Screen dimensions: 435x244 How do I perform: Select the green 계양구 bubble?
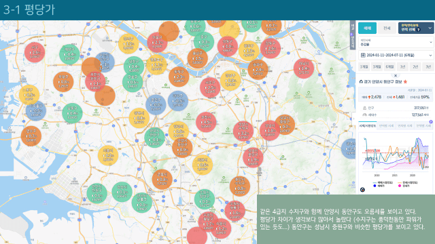[x=69, y=54]
